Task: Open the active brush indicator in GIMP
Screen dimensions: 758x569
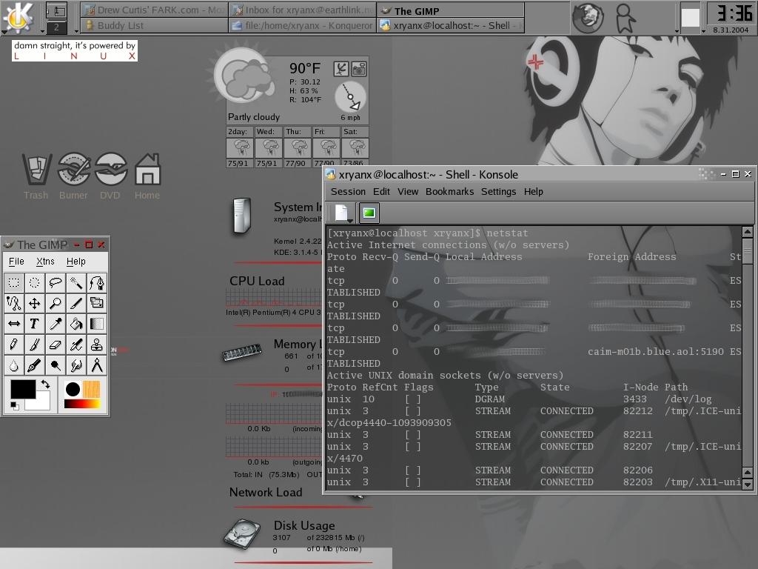Action: pos(73,389)
